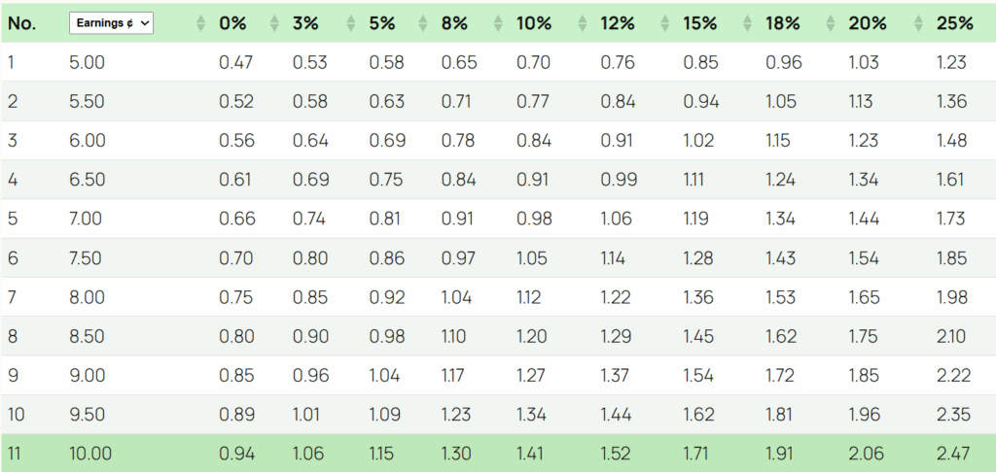Image resolution: width=996 pixels, height=472 pixels.
Task: Click sort arrows just left of 3% header
Action: pos(274,23)
